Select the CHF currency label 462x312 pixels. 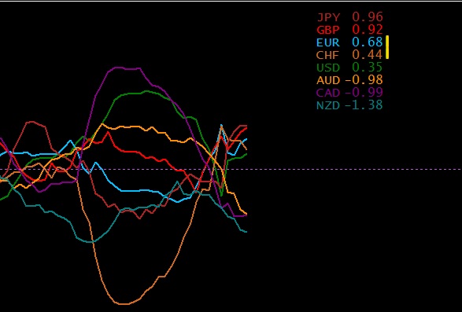(328, 55)
